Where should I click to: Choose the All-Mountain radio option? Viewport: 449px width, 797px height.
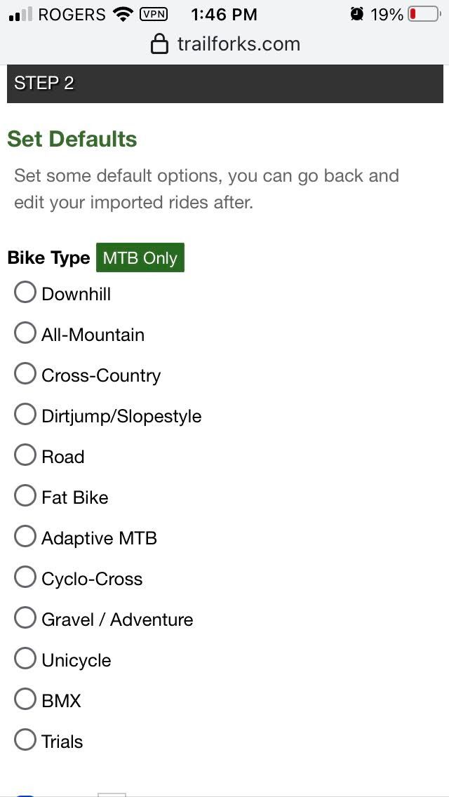click(25, 333)
